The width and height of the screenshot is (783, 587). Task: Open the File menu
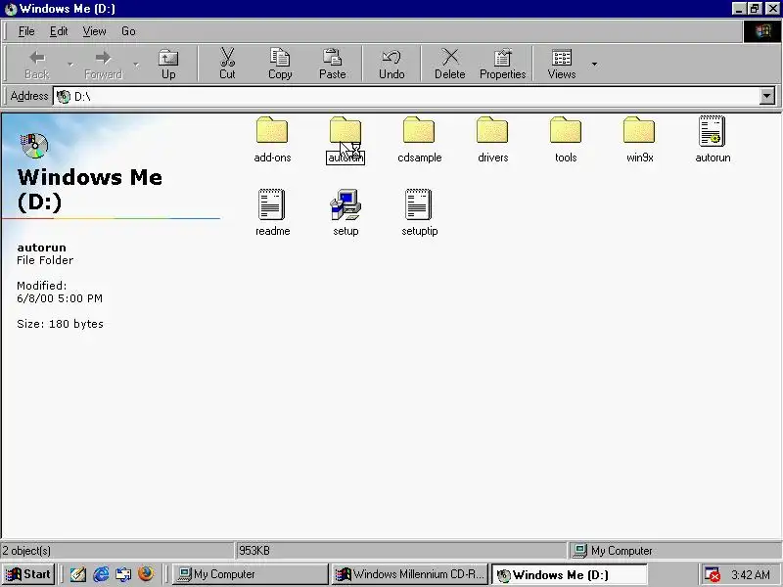coord(26,31)
